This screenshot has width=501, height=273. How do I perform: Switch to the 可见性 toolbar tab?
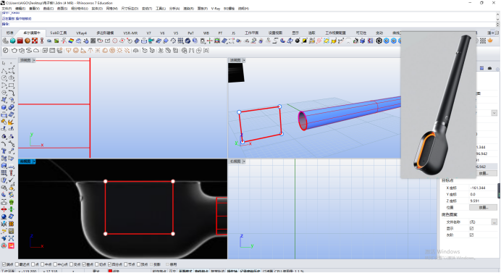[x=361, y=33]
